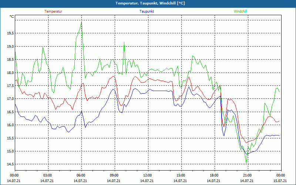This screenshot has width=296, height=185.
Task: Click the 19,0 y-axis value
Action: click(10, 47)
